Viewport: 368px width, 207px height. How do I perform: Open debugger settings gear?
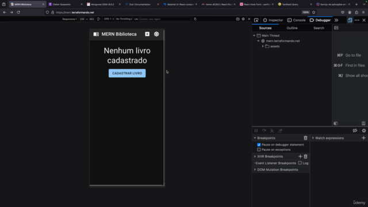[x=364, y=131]
